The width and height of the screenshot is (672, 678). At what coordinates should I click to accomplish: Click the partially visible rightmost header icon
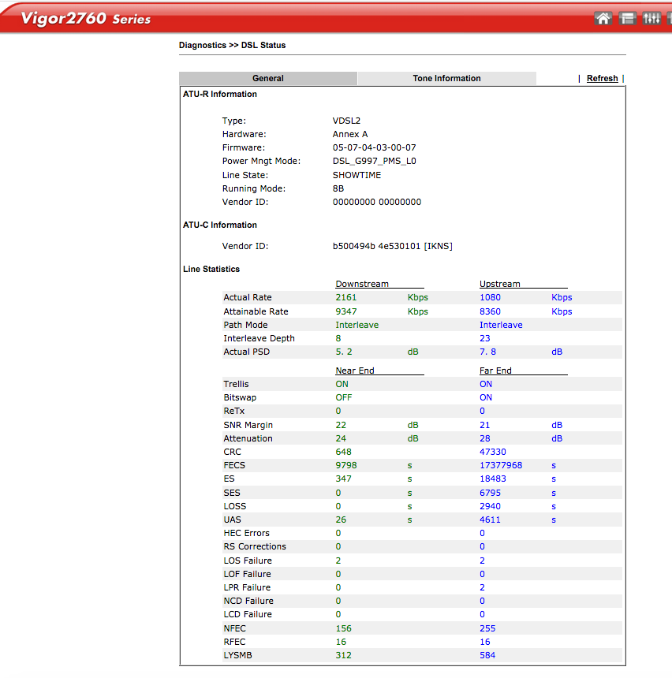[669, 18]
